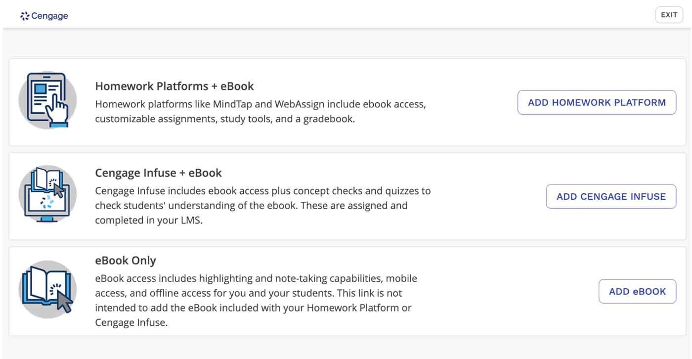Click the ADD CENGAGE INFUSE button
692x359 pixels.
click(x=611, y=196)
